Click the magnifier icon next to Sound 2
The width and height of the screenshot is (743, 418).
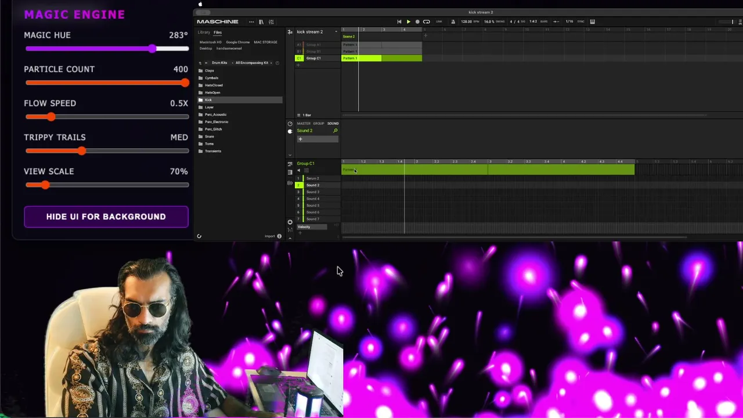[x=335, y=131]
